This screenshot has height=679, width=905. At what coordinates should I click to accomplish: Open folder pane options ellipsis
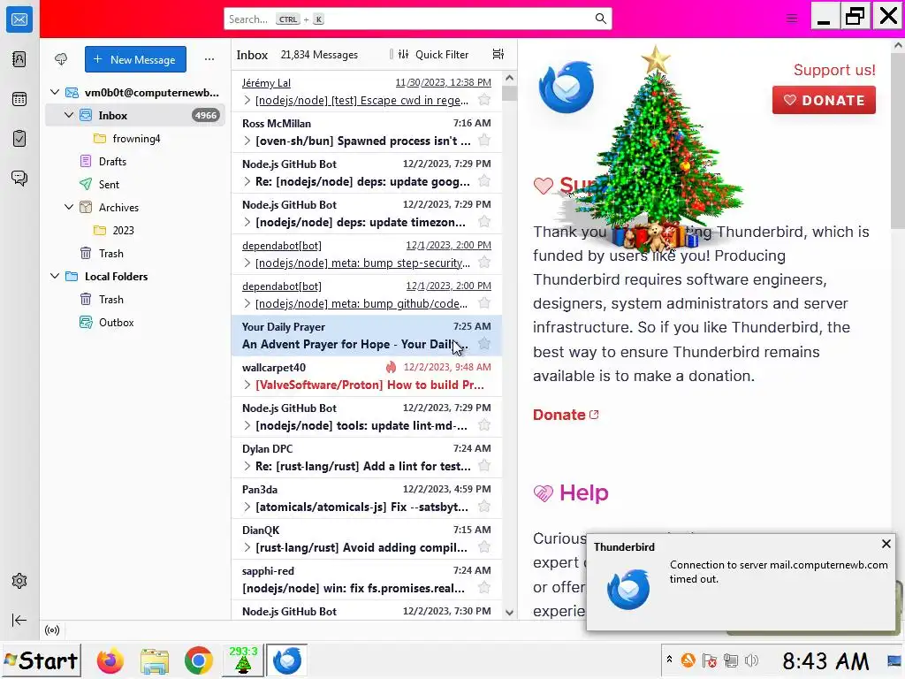tap(209, 59)
